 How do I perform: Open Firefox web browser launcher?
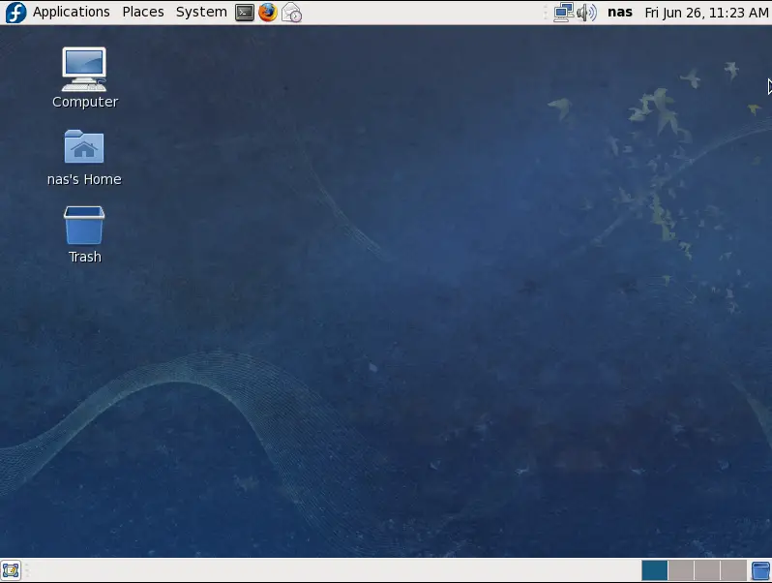point(267,13)
